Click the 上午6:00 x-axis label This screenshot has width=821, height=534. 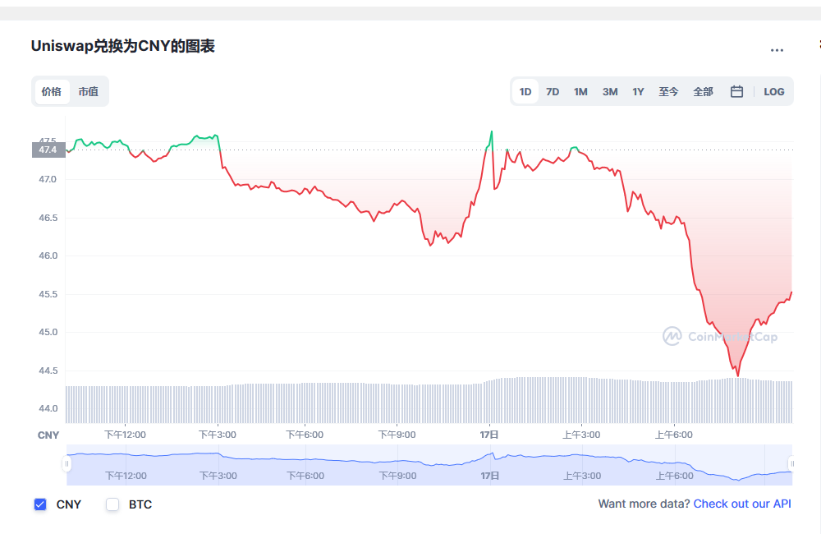point(674,435)
